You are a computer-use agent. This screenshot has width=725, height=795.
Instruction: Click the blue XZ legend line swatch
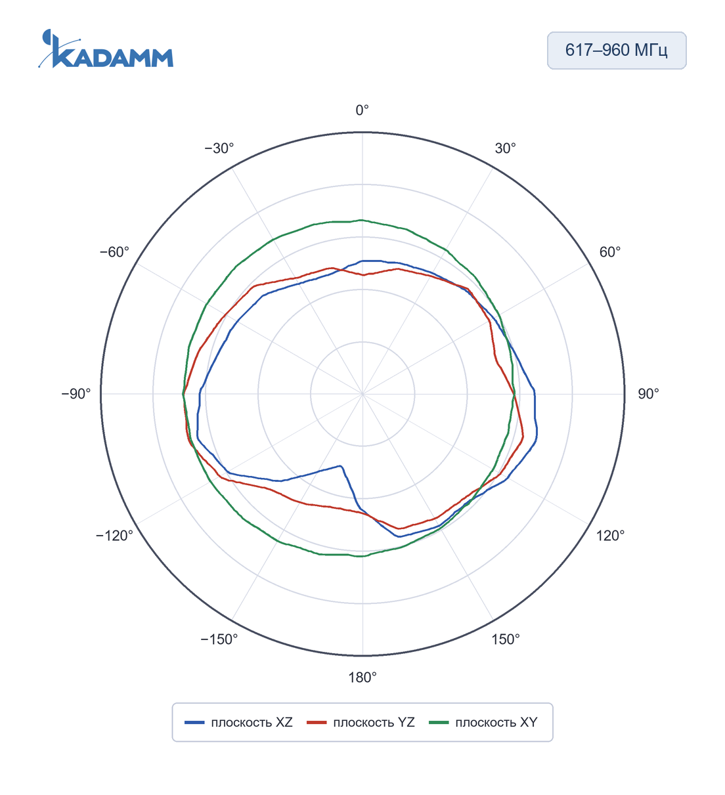(x=195, y=723)
